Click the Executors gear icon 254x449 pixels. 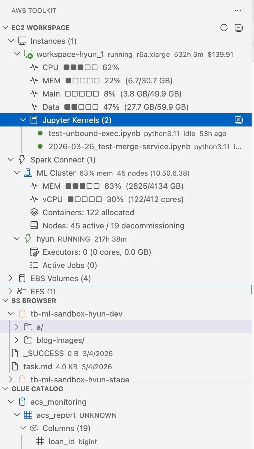click(x=34, y=252)
